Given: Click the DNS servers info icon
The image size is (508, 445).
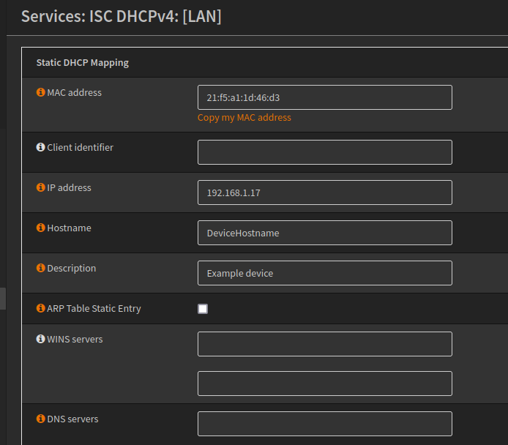Looking at the screenshot, I should (40, 419).
